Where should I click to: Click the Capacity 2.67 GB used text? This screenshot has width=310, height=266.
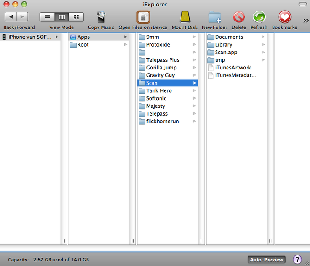48,260
